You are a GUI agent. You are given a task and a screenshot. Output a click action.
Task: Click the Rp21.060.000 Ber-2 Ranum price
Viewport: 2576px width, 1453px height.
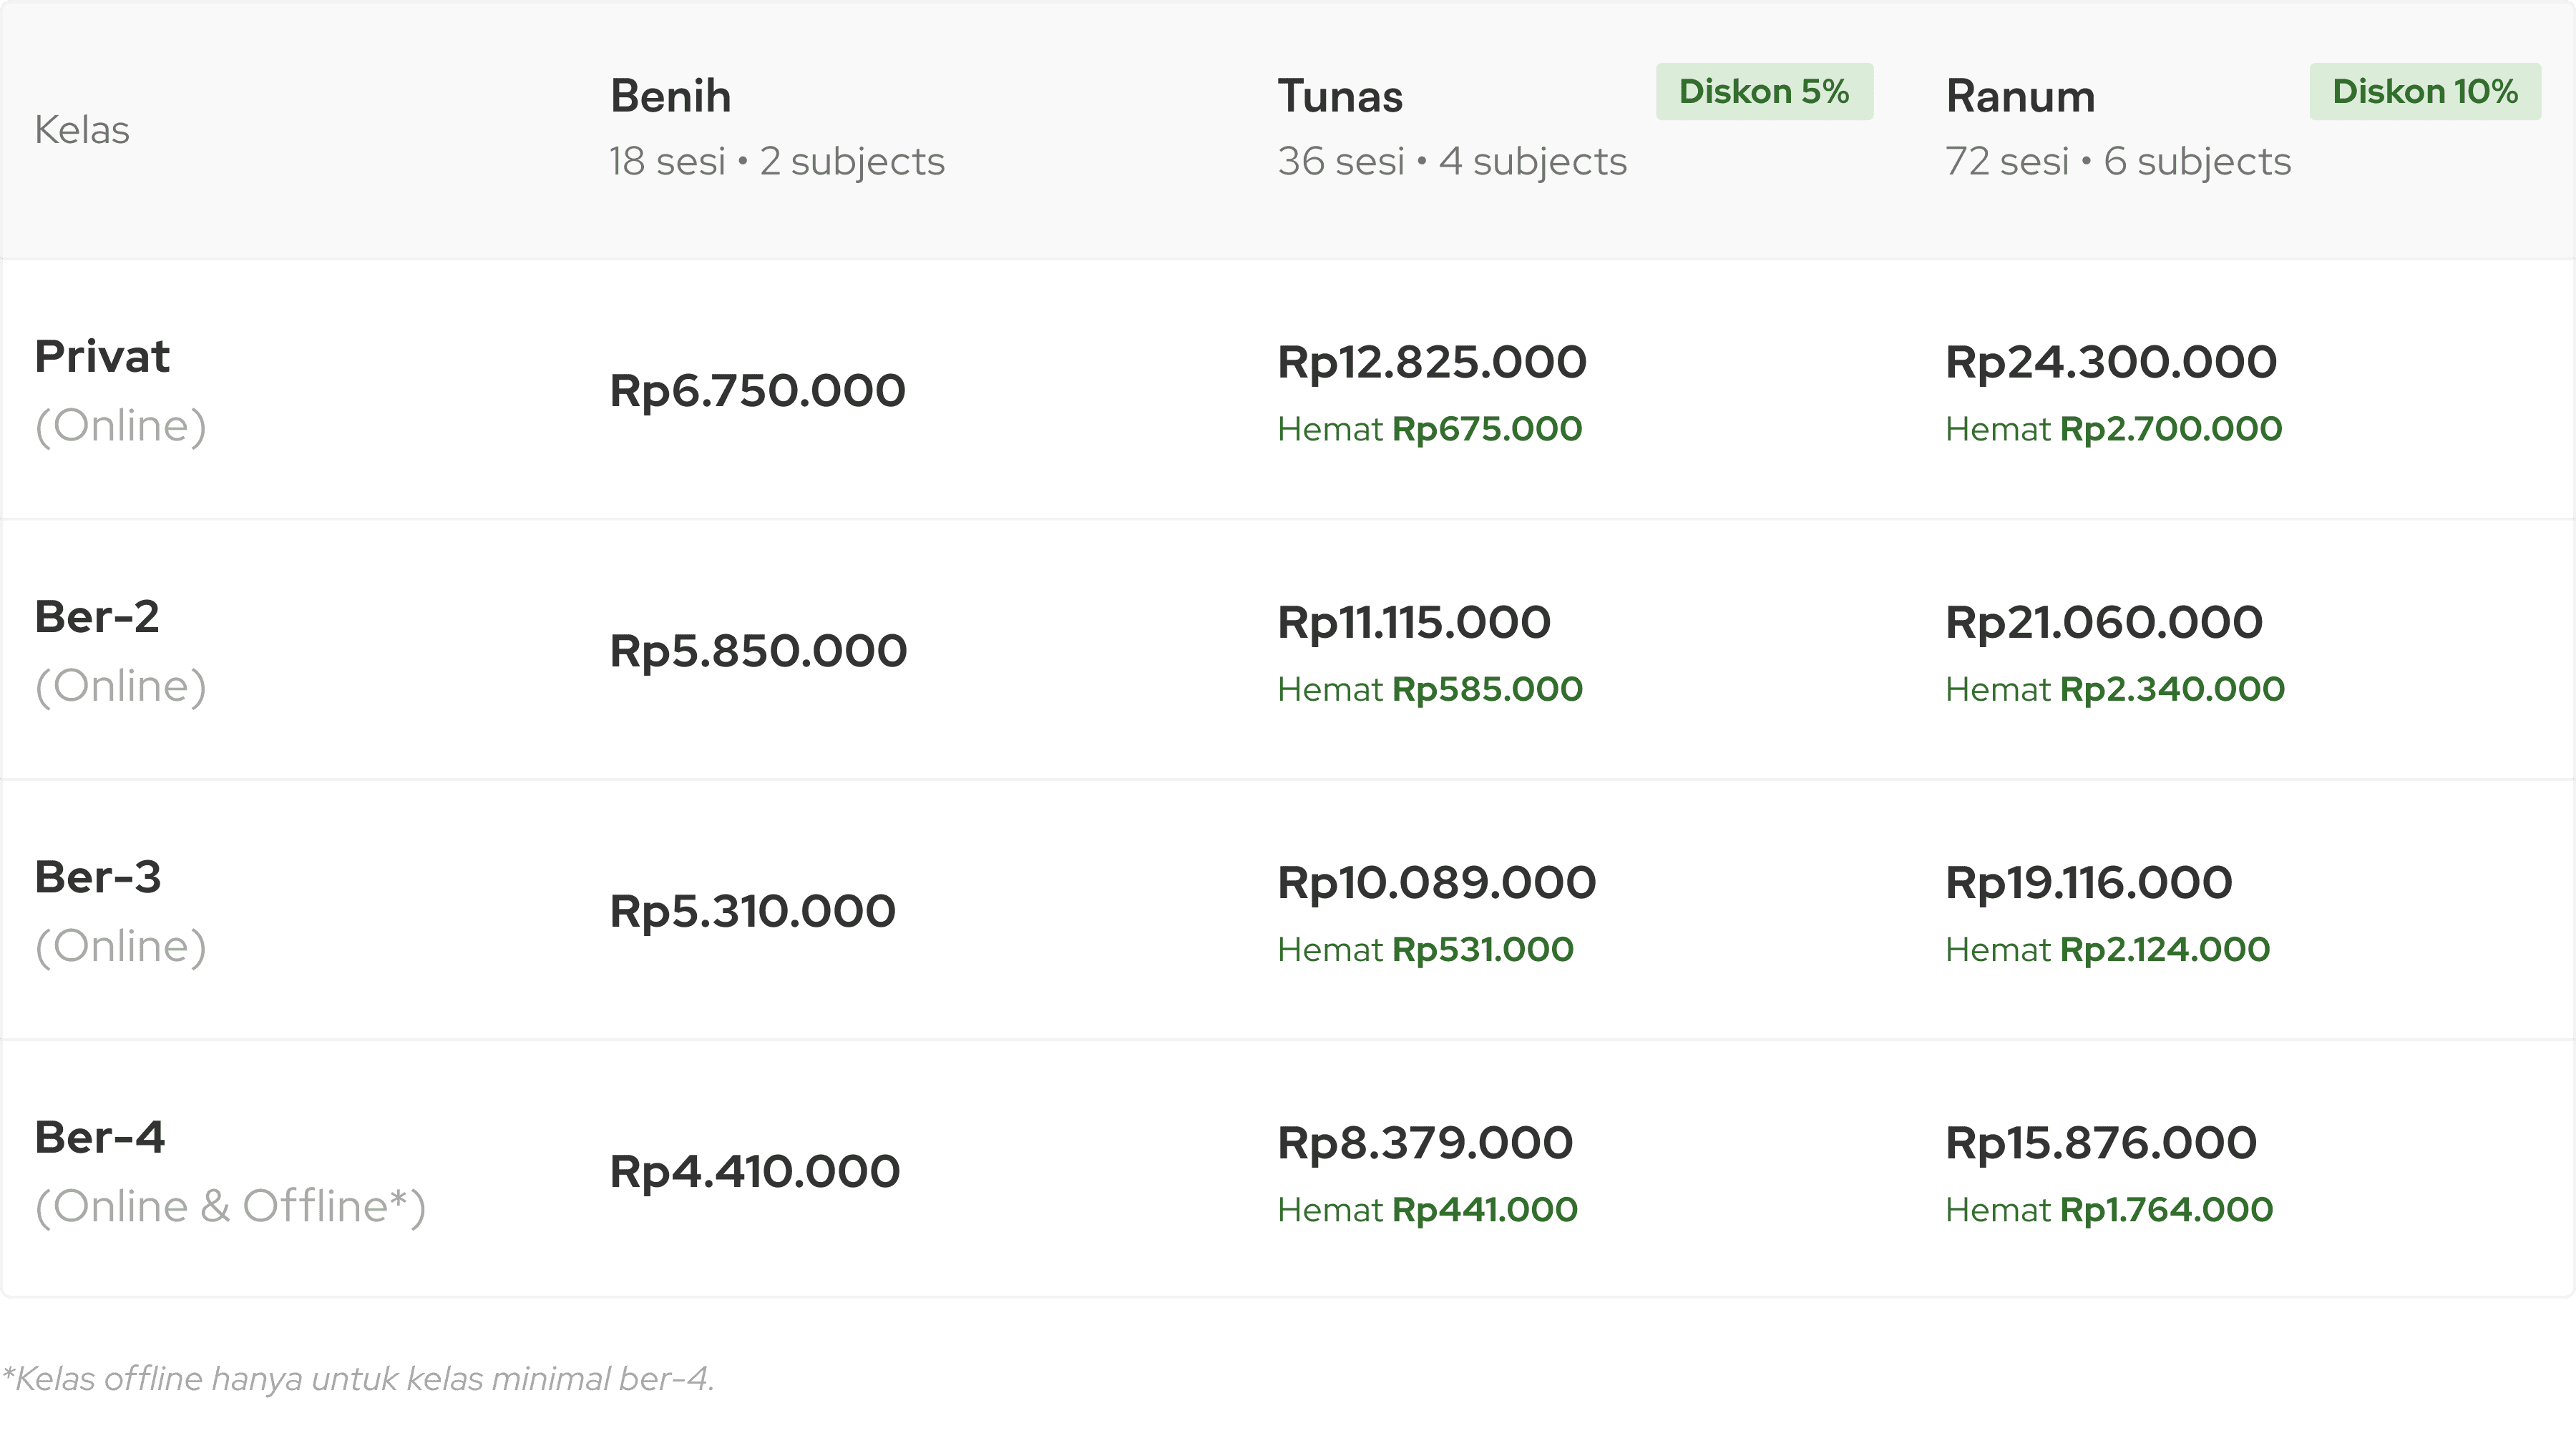(x=2103, y=623)
